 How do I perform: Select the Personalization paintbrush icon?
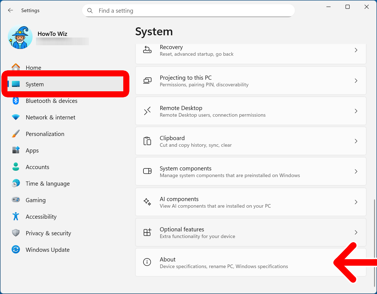[x=16, y=134]
